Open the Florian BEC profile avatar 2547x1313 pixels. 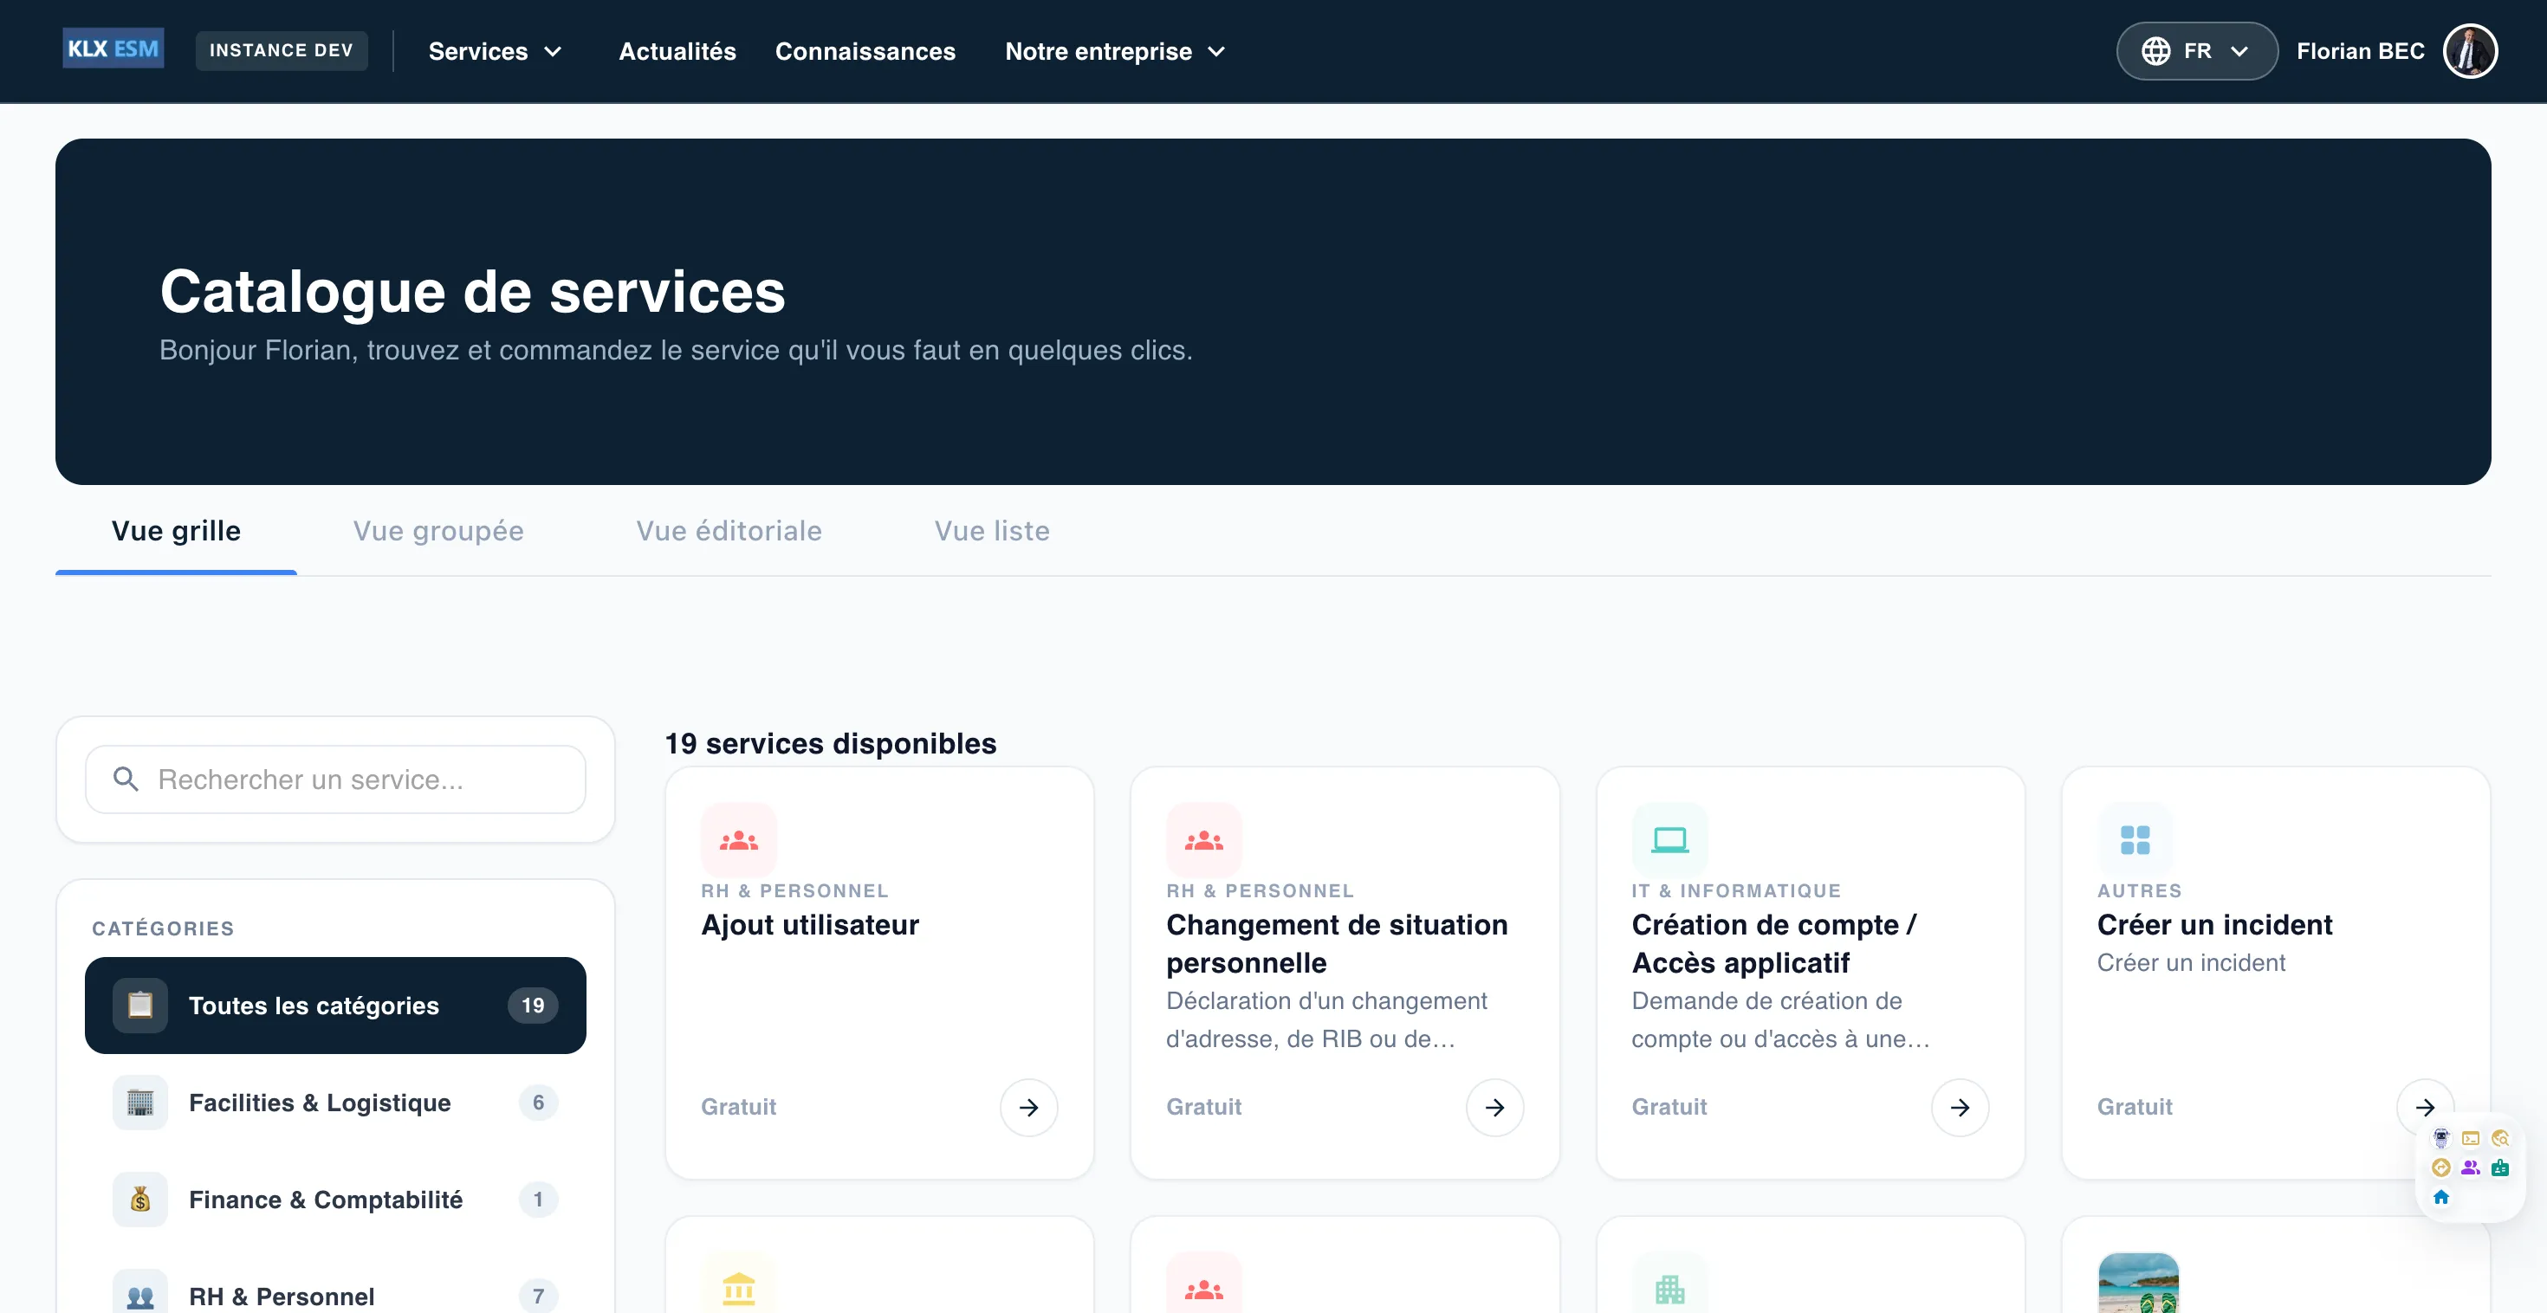pos(2470,50)
